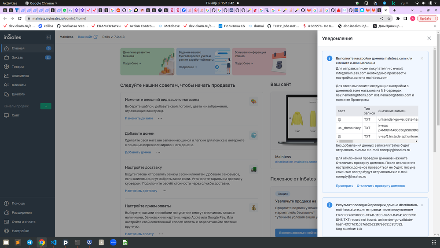
Task: Open more options beside Настроить доставку
Action: 164,191
